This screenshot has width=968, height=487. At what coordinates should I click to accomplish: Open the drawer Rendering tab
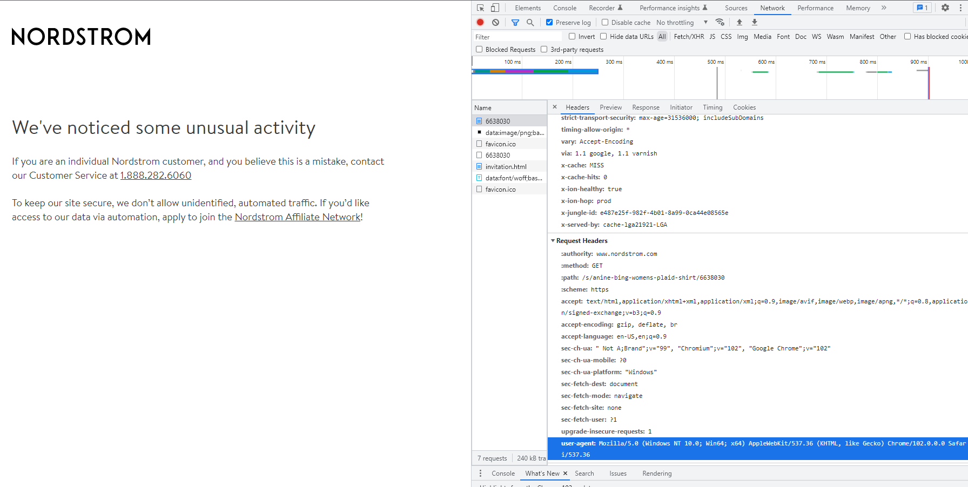tap(657, 474)
